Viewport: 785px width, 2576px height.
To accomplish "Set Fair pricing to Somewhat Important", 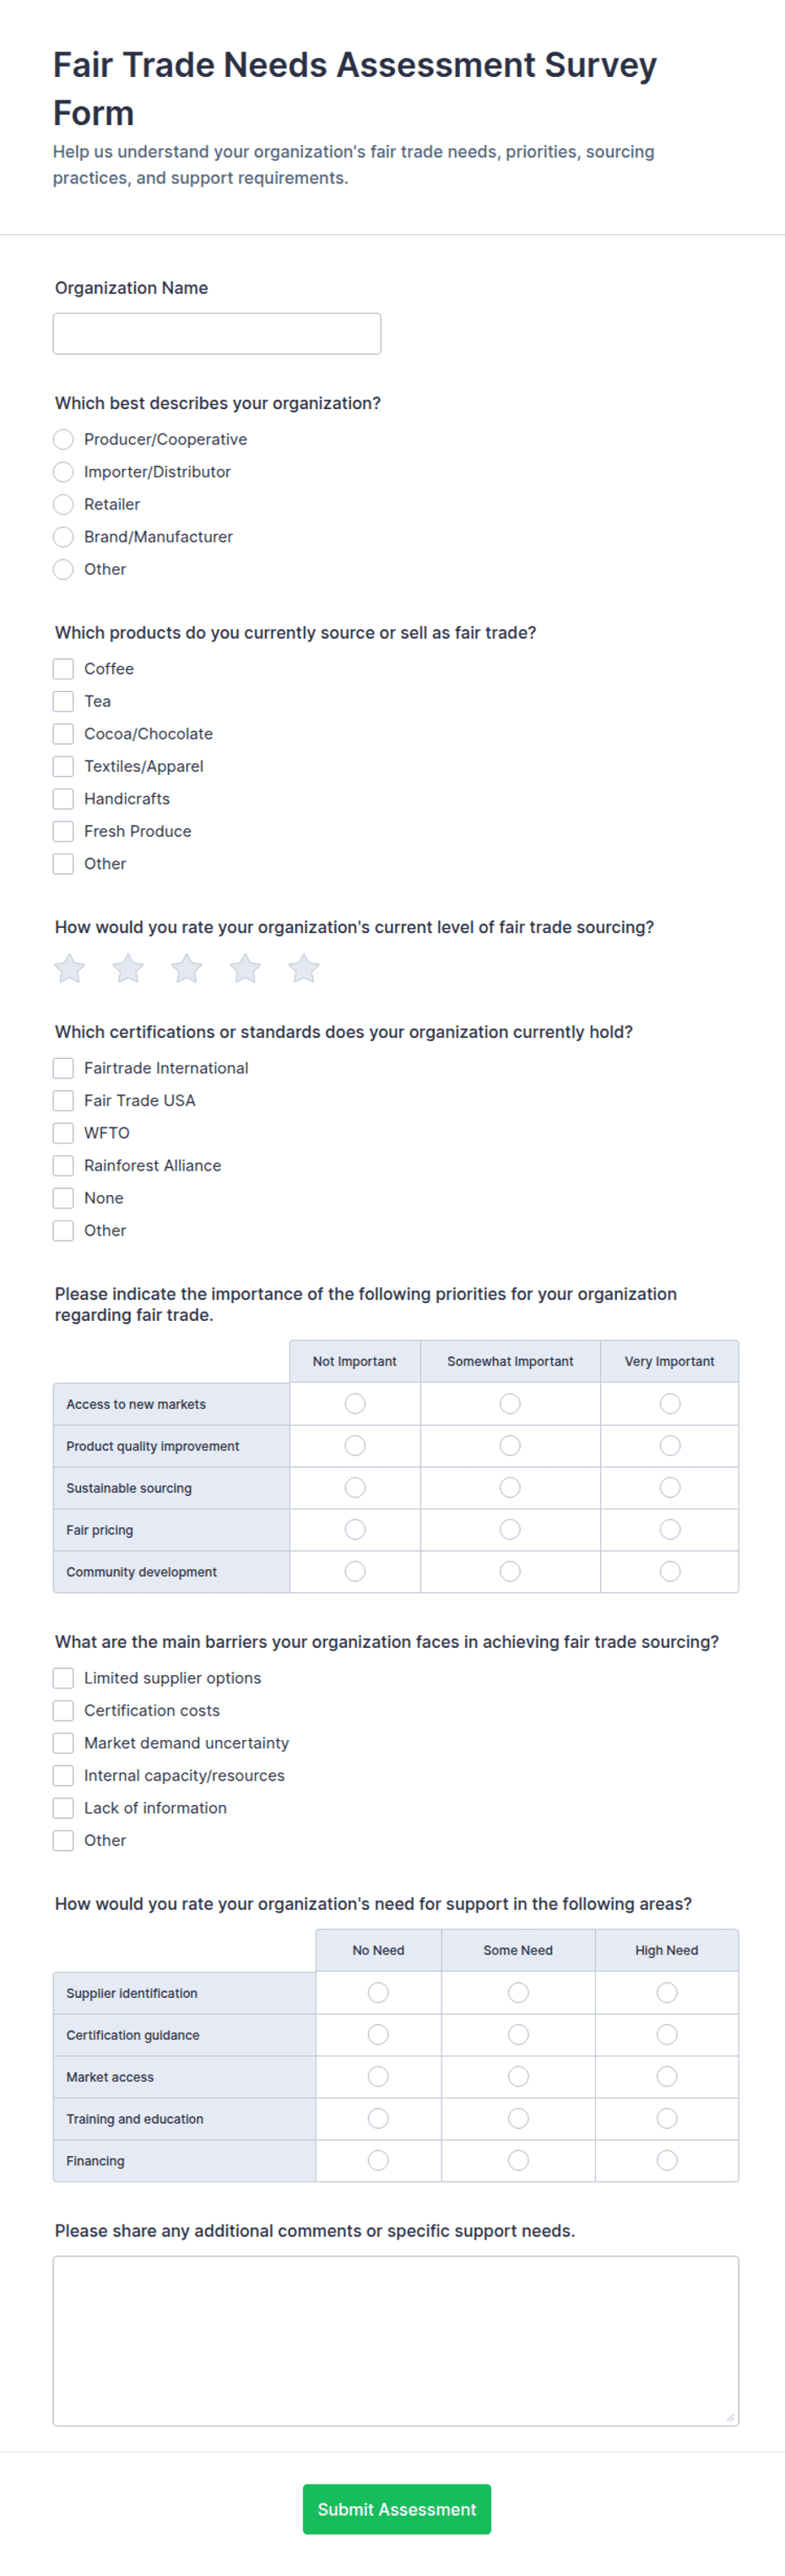I will coord(511,1530).
